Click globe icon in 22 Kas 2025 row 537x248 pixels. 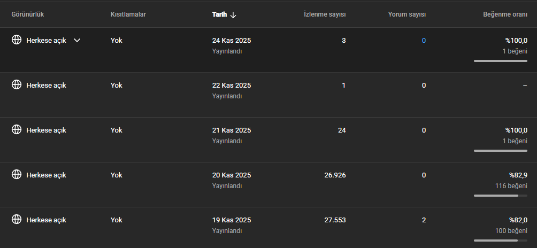(17, 84)
